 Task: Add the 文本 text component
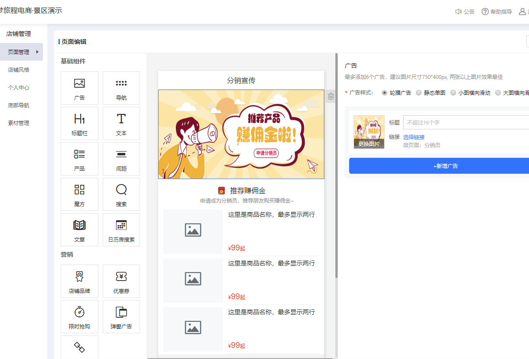(121, 123)
